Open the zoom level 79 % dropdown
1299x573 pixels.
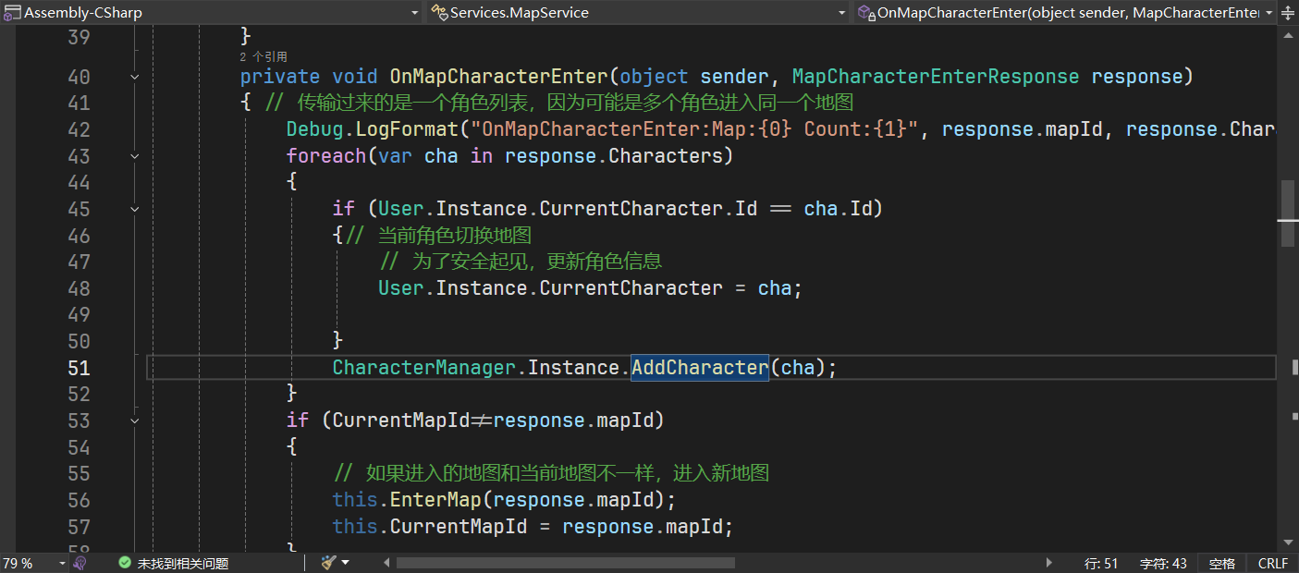62,563
